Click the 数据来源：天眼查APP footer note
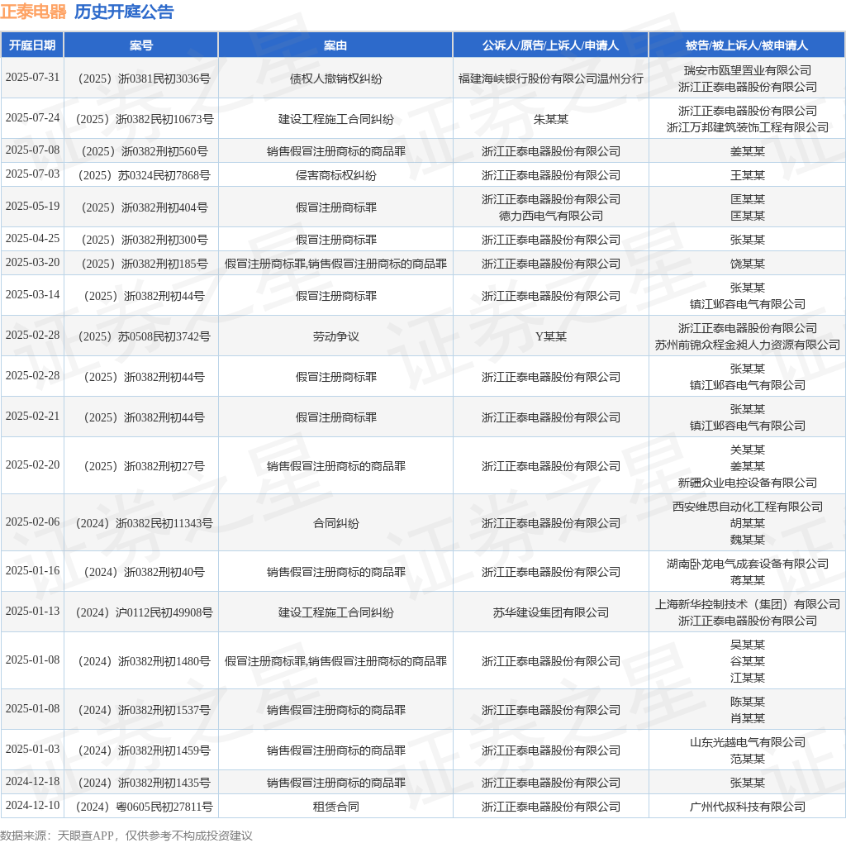 click(x=126, y=836)
